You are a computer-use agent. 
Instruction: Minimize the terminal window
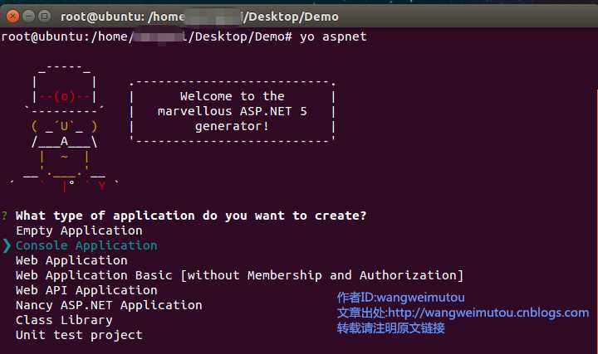click(x=28, y=17)
